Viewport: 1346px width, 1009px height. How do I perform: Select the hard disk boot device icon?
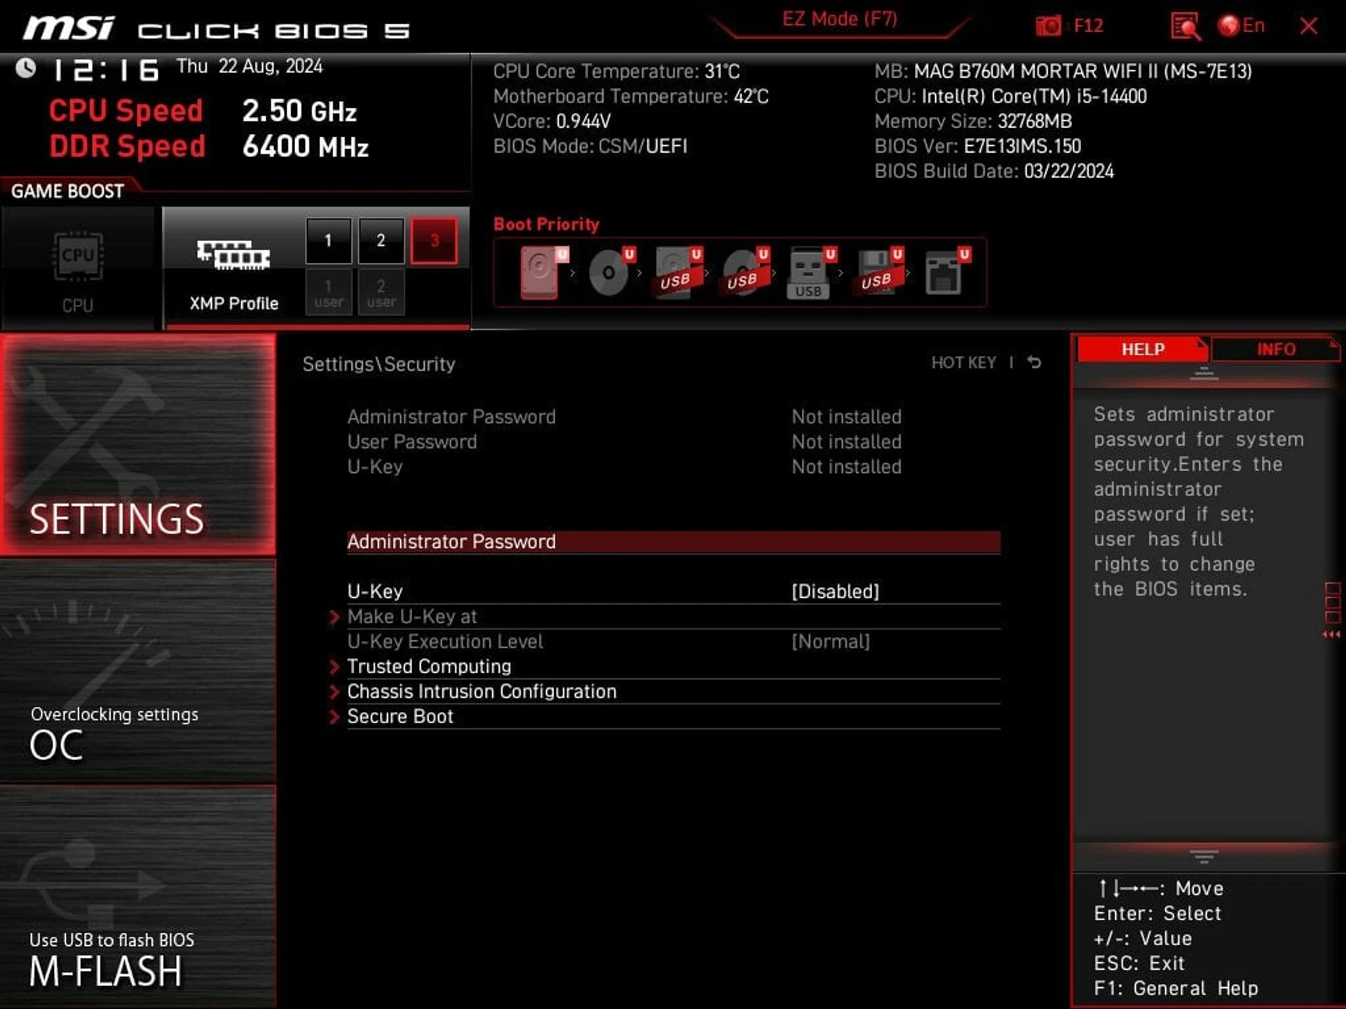pos(543,273)
